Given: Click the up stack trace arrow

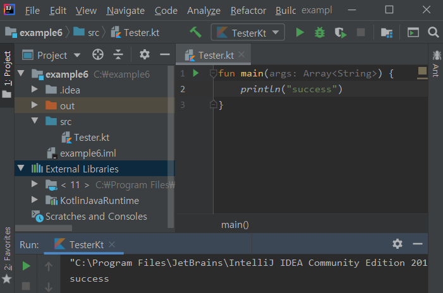Looking at the screenshot, I should tap(49, 266).
